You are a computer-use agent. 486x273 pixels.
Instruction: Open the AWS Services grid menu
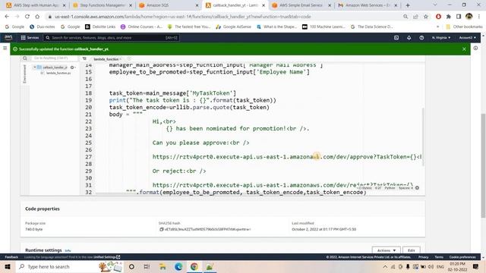[x=30, y=37]
